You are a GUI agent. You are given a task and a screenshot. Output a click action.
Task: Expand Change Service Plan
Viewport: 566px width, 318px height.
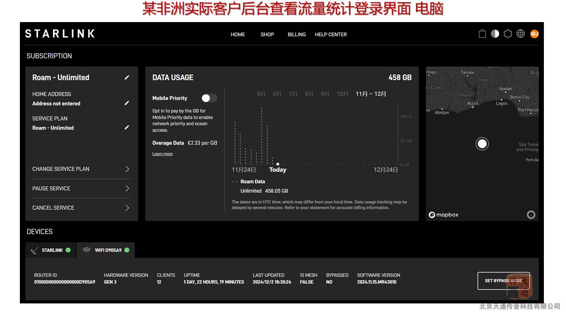81,169
